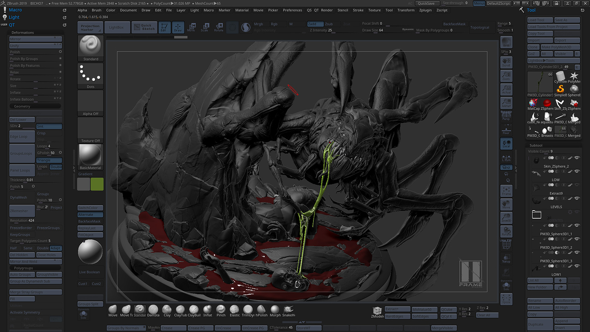Open the Preferences menu
Screen dimensions: 590x332
293,10
